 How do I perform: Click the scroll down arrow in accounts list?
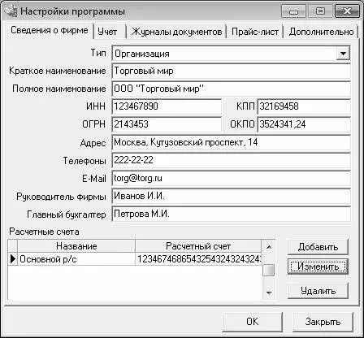coord(269,292)
